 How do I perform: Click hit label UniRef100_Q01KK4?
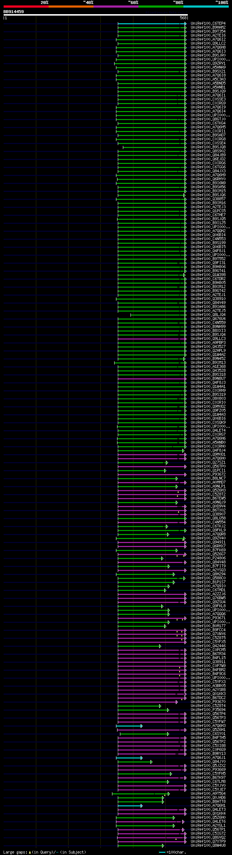coord(208,814)
